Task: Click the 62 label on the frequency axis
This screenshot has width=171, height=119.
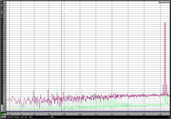Action: 34,114
